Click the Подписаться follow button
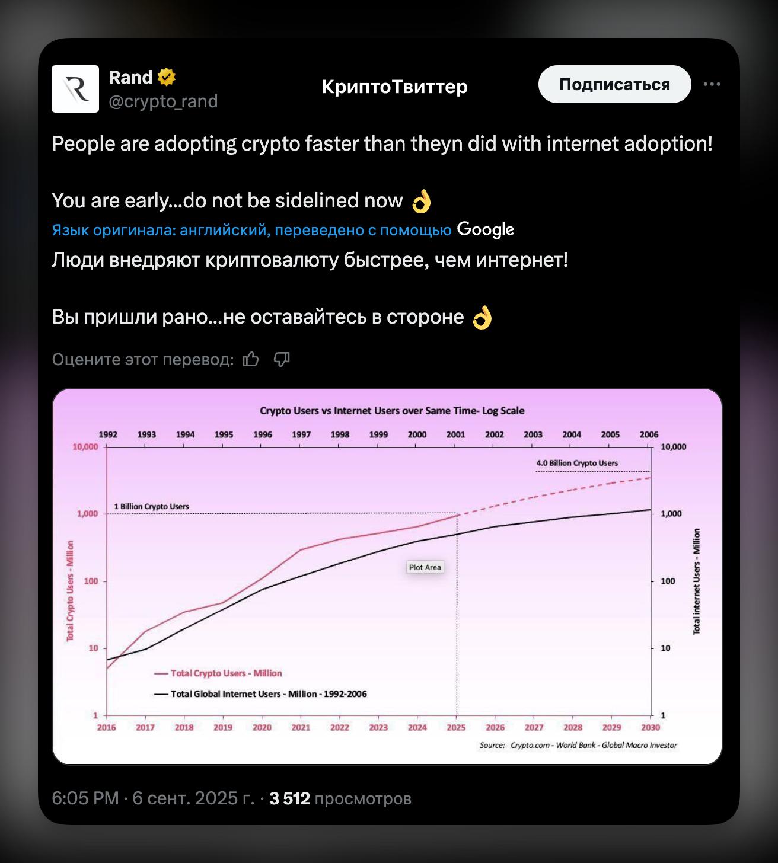The image size is (778, 863). (x=615, y=84)
